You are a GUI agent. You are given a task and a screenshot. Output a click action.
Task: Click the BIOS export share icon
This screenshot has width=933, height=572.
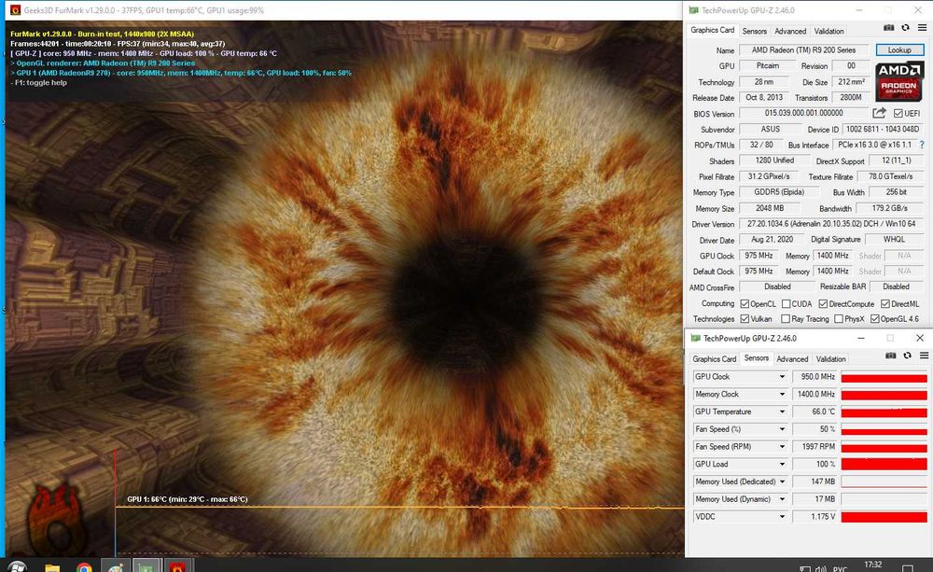[x=880, y=113]
